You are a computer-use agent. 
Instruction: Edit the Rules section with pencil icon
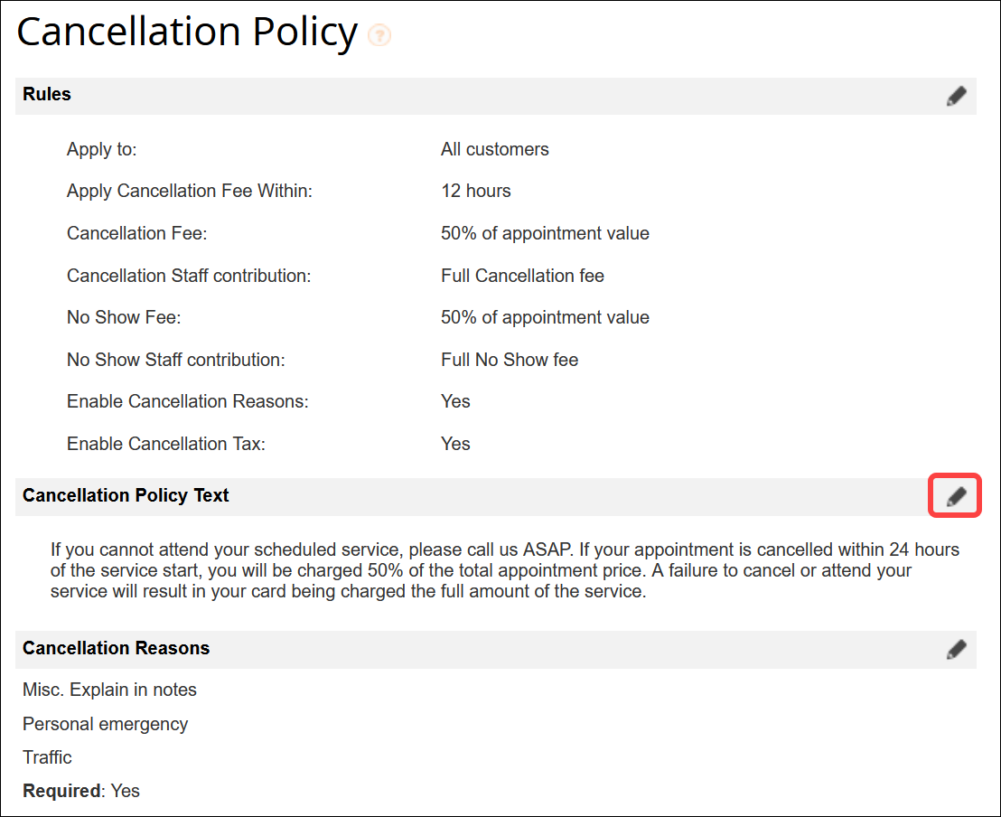[x=956, y=97]
